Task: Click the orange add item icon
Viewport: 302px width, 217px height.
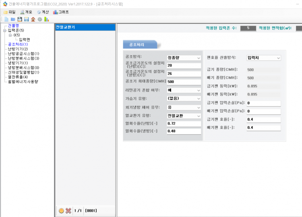Action: (61, 211)
